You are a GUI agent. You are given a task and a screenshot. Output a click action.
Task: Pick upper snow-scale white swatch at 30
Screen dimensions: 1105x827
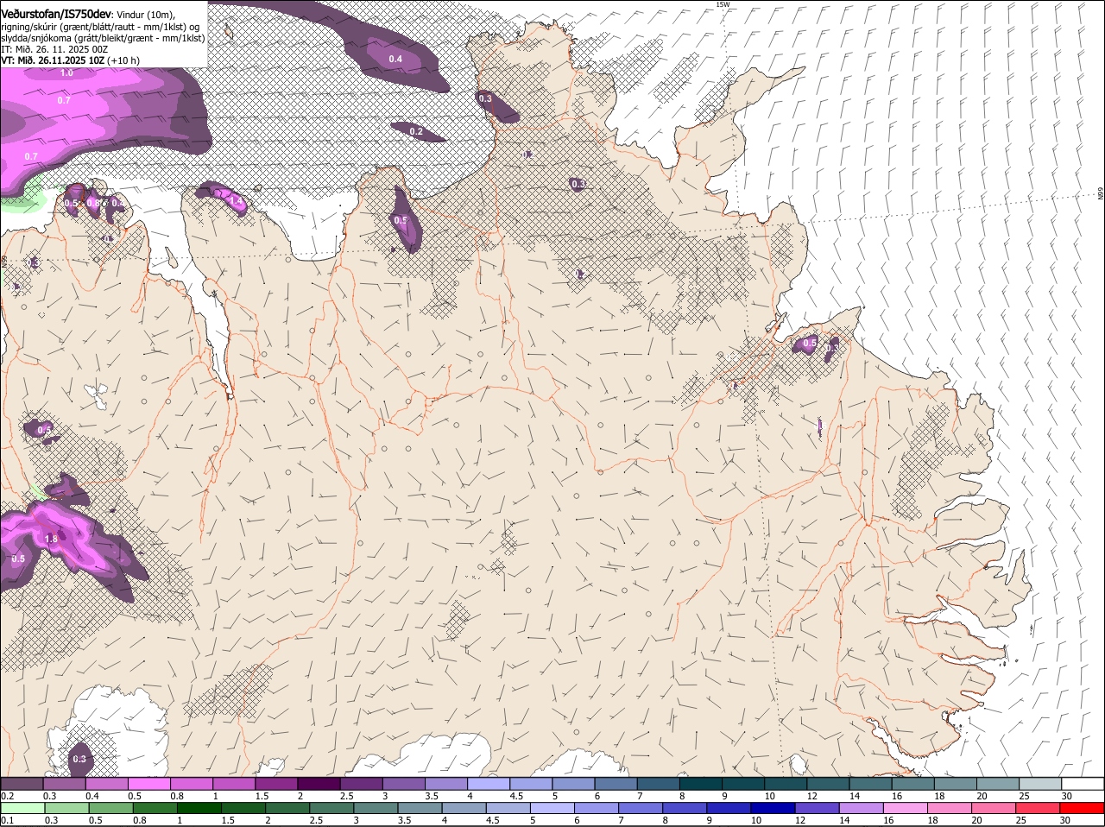(x=1083, y=783)
